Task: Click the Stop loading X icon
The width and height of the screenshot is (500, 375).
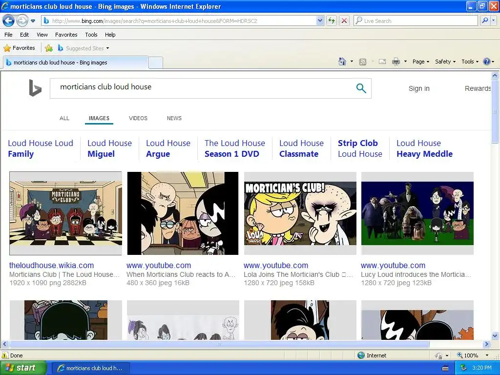Action: [x=344, y=21]
